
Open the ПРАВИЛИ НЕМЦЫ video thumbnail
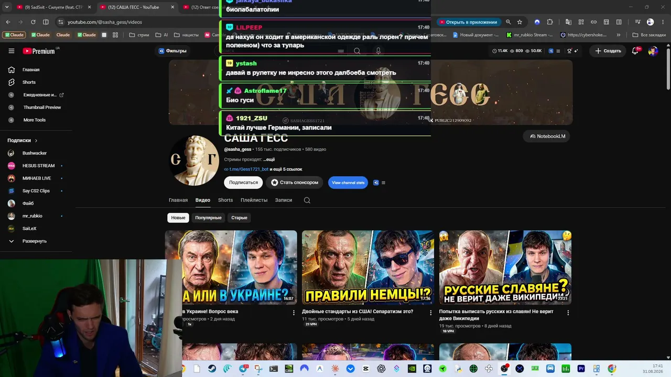(368, 268)
